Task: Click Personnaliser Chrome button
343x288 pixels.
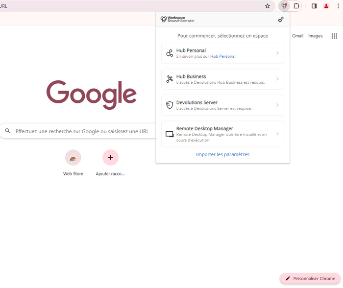Action: tap(310, 278)
